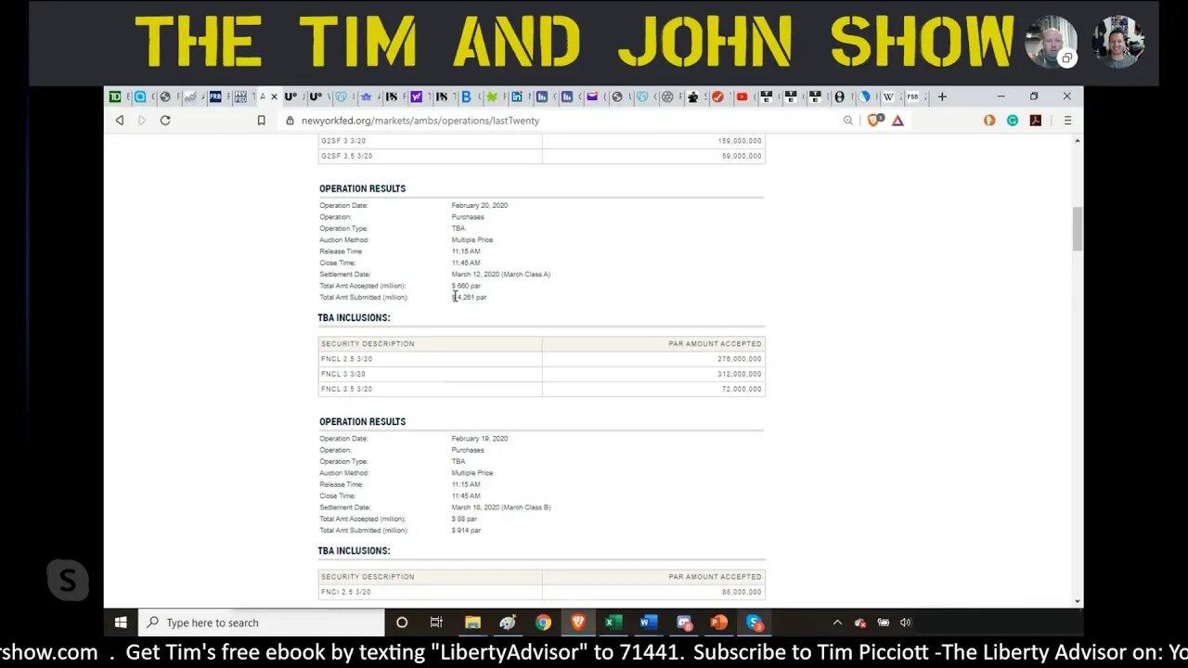Open the Windows Start menu

pyautogui.click(x=121, y=623)
